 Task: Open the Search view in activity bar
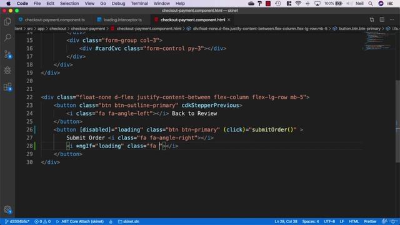point(7,37)
